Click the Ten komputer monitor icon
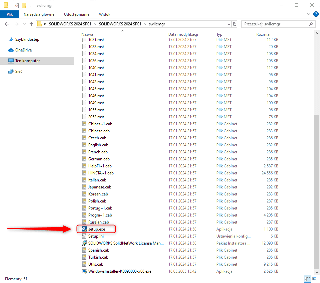The height and width of the screenshot is (283, 320). pos(11,61)
